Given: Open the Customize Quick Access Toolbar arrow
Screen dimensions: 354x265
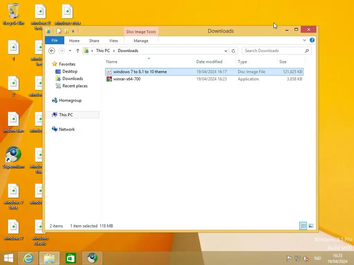Looking at the screenshot, I should tap(73, 31).
